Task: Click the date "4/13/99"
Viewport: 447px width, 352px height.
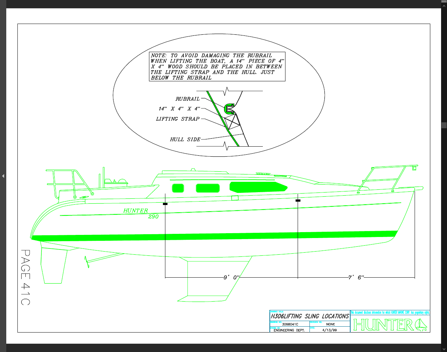Action: [x=330, y=330]
